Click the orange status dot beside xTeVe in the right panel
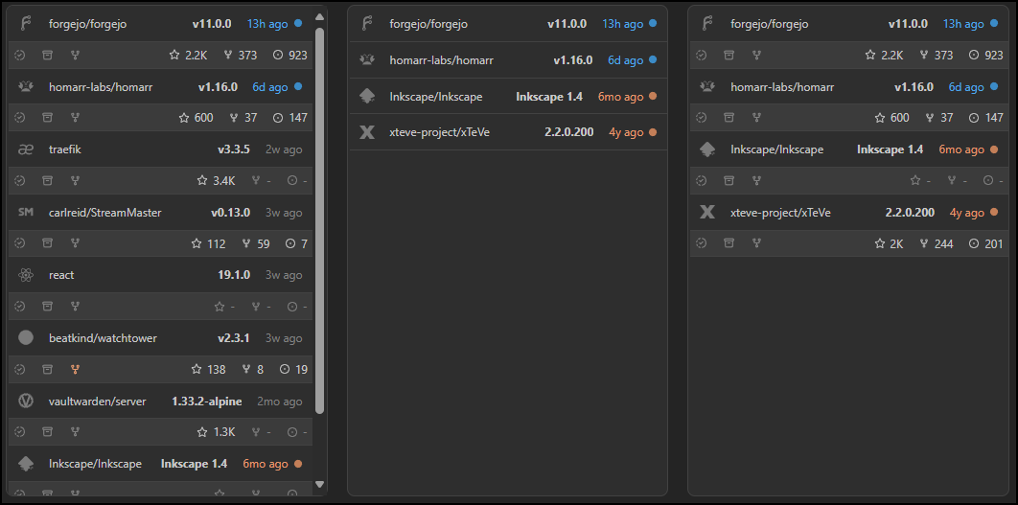 (994, 213)
